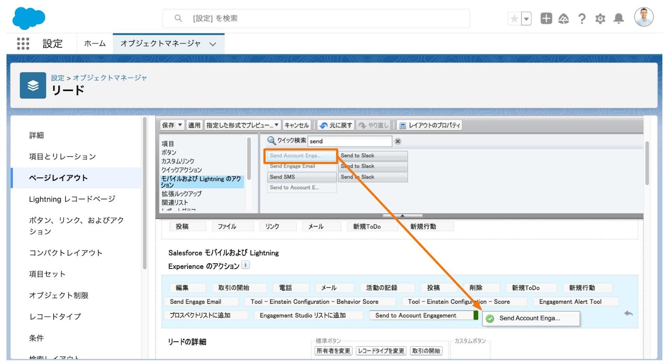
Task: Open the global actions plus icon
Action: [546, 18]
